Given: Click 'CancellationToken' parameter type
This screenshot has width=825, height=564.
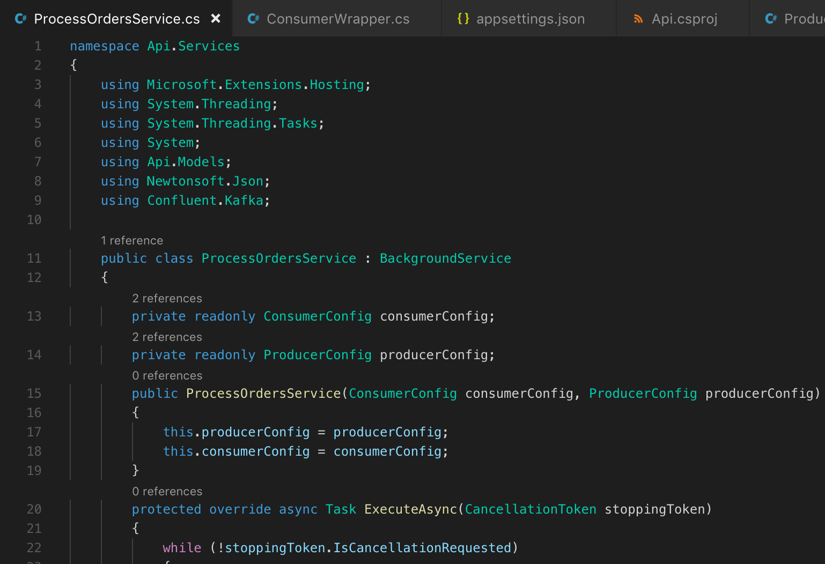Looking at the screenshot, I should 531,509.
